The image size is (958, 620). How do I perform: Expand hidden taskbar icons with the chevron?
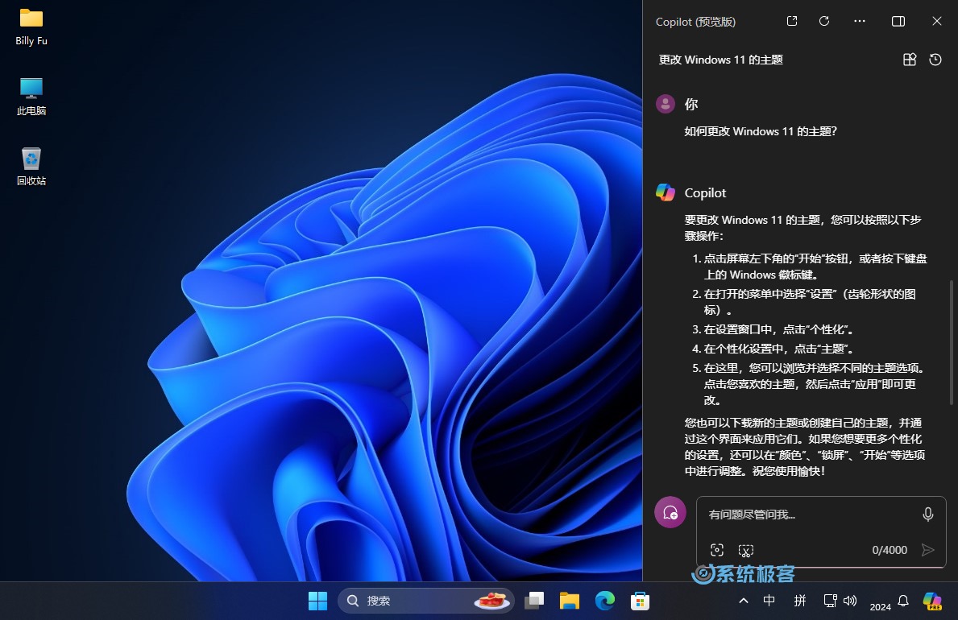click(x=743, y=601)
